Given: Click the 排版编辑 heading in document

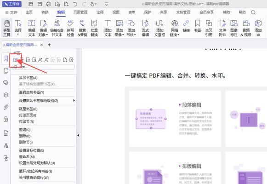Looking at the screenshot, I should [x=192, y=166].
